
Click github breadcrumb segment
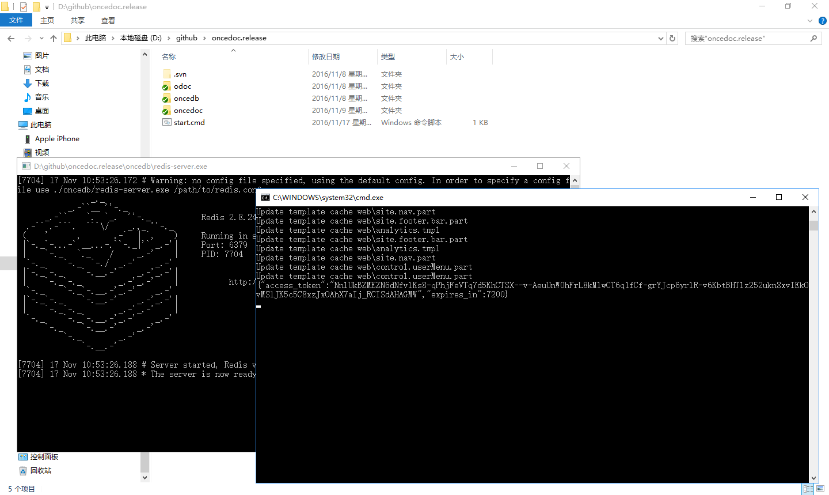187,38
